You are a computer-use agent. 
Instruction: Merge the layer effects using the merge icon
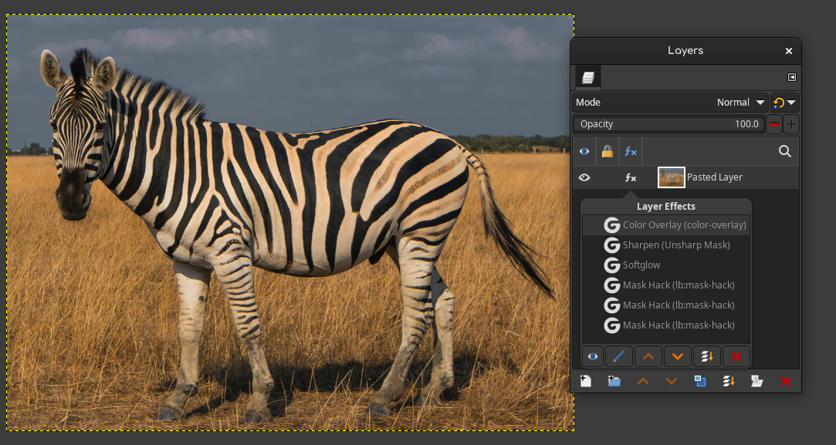point(707,356)
